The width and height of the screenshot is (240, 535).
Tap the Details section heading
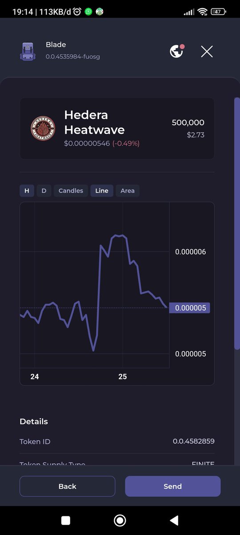coord(34,421)
